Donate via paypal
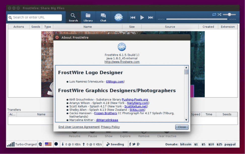The image size is (245, 154). [x=230, y=144]
